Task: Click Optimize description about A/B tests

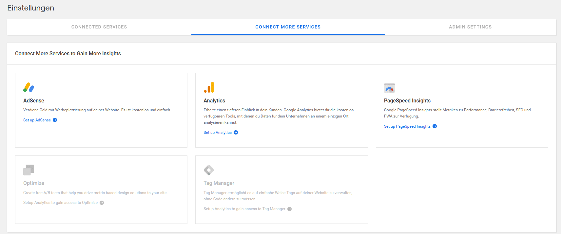Action: [95, 193]
